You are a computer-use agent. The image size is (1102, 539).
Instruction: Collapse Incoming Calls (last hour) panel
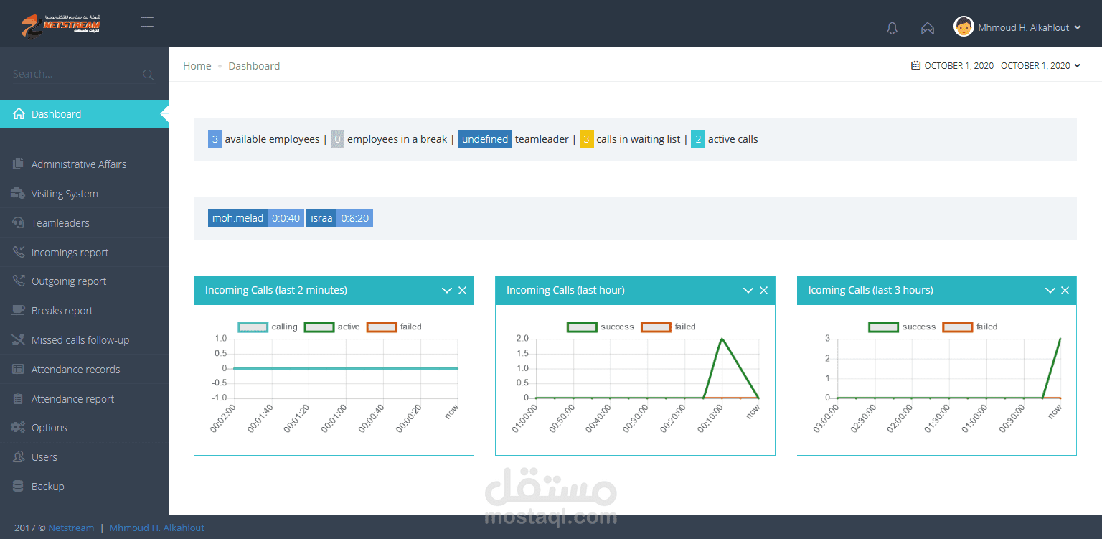(748, 290)
